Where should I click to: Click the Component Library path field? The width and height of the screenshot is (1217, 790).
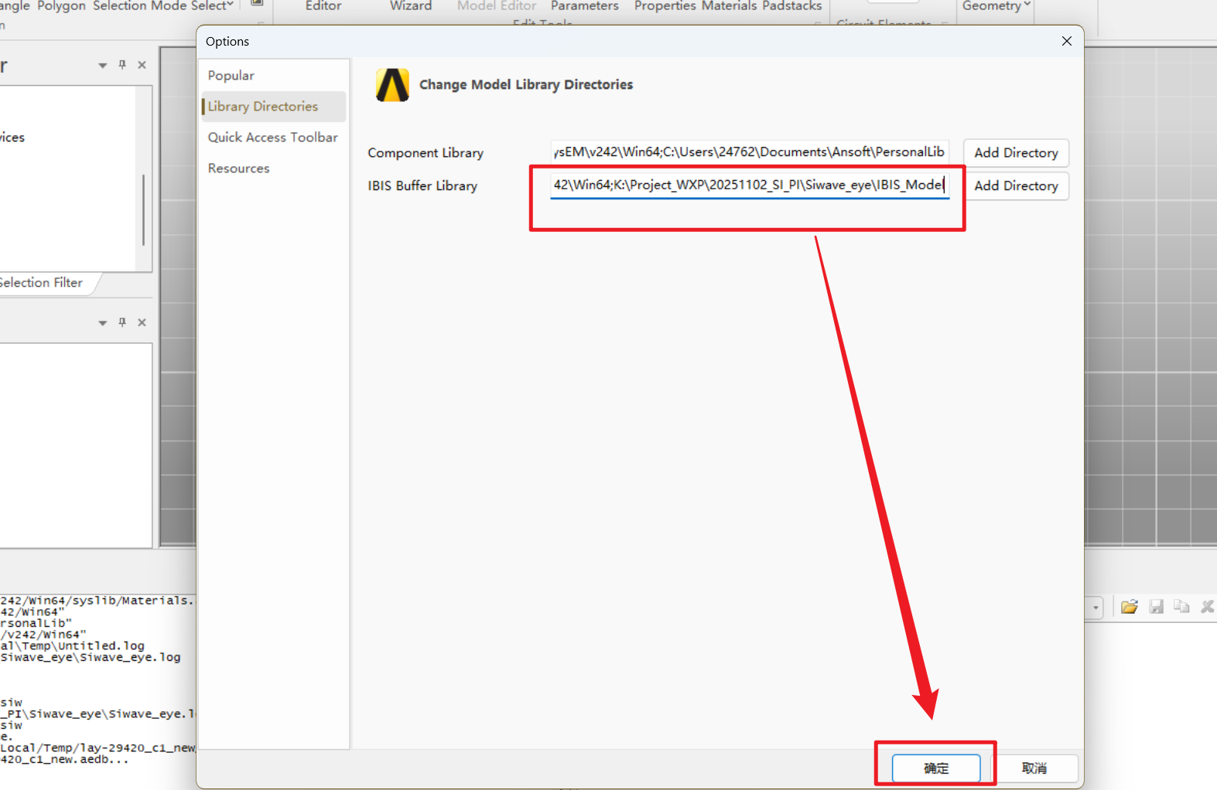point(749,152)
